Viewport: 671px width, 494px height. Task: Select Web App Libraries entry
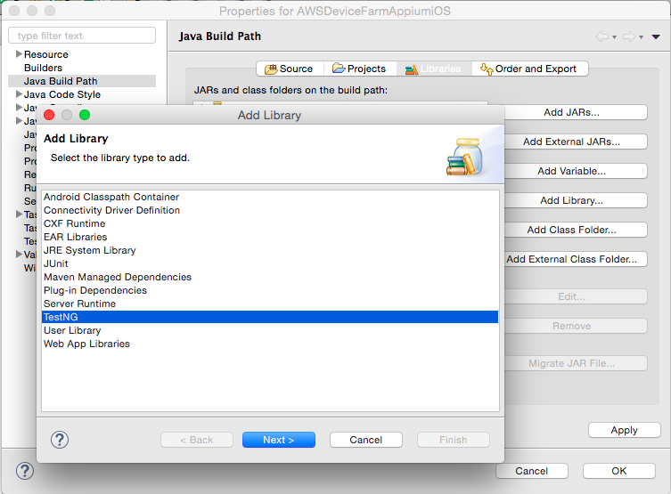pos(270,344)
